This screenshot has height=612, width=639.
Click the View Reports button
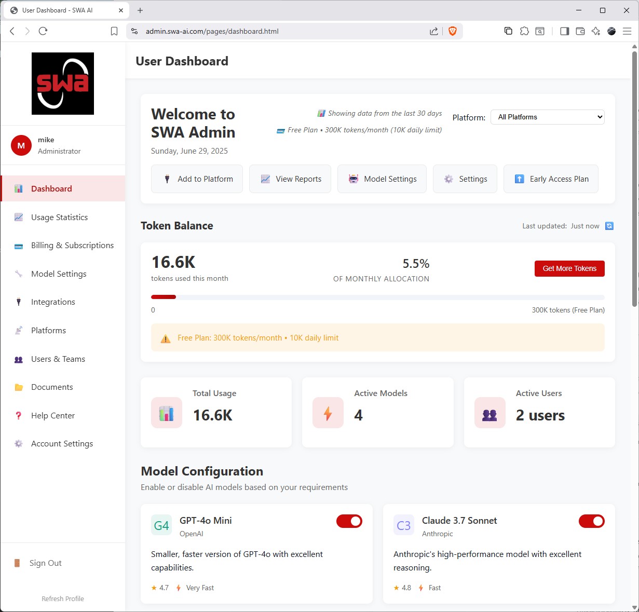click(290, 179)
